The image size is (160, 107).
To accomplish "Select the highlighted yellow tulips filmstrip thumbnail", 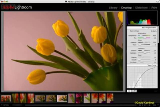I will click(62, 98).
